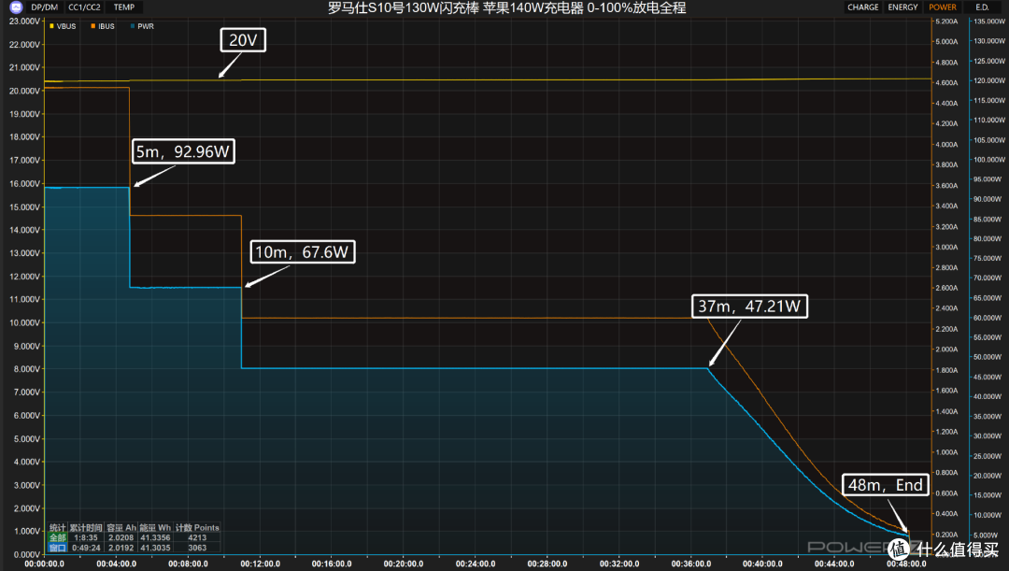The height and width of the screenshot is (571, 1009).
Task: Toggle the PWR curve in legend
Action: tap(142, 26)
